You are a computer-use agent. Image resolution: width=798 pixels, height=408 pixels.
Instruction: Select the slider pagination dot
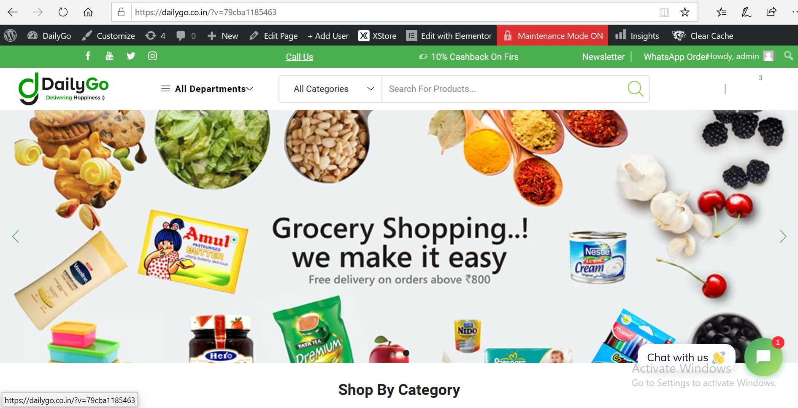click(406, 353)
